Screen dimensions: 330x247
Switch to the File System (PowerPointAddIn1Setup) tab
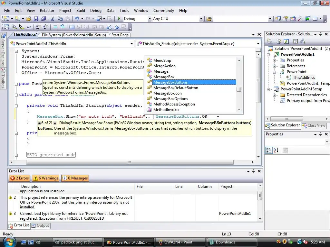coord(74,35)
